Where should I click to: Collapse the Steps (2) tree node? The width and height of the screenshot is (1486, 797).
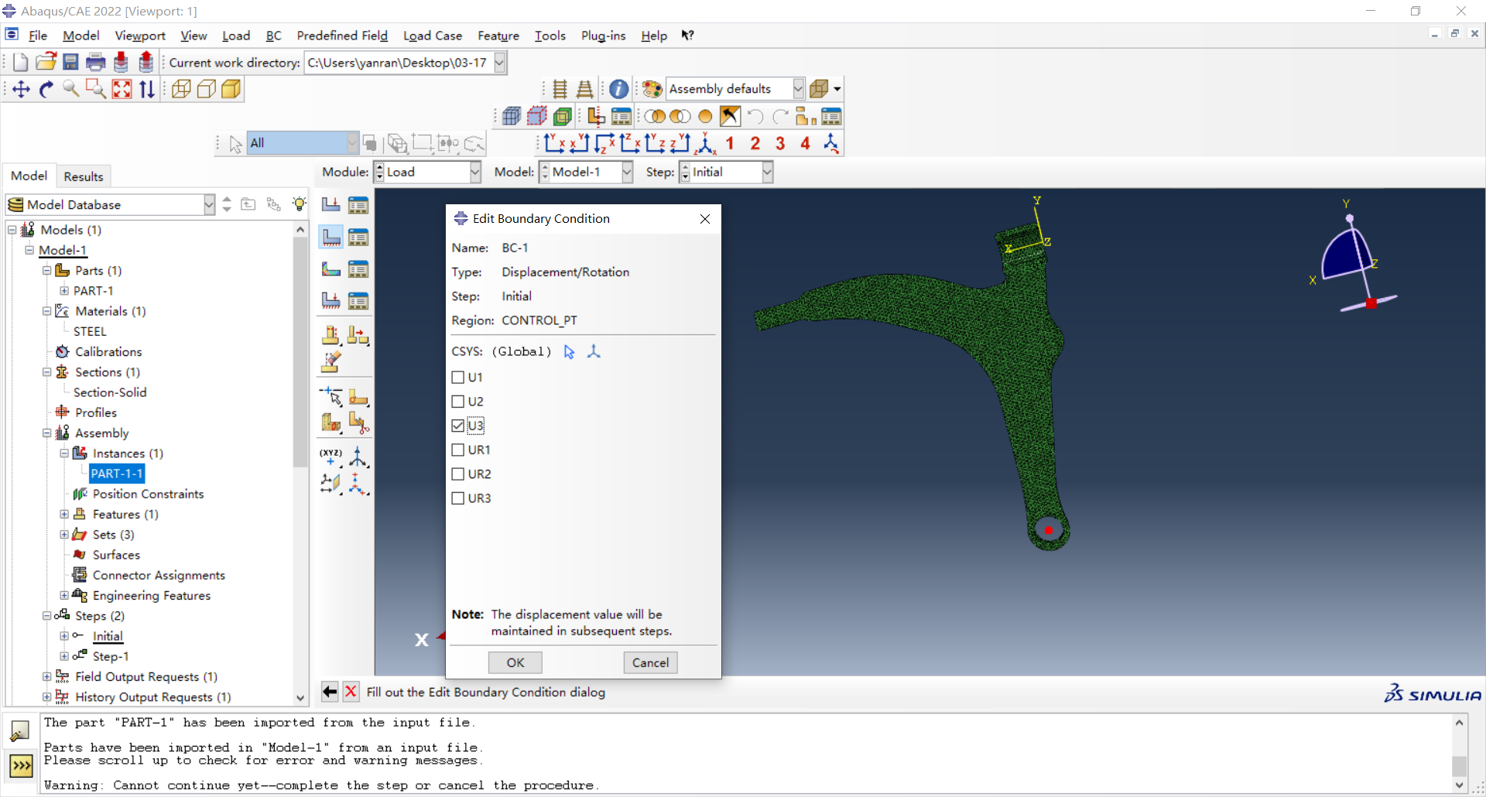click(x=46, y=616)
